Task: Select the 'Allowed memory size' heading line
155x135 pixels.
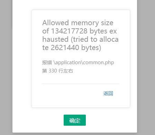Action: (x=78, y=23)
